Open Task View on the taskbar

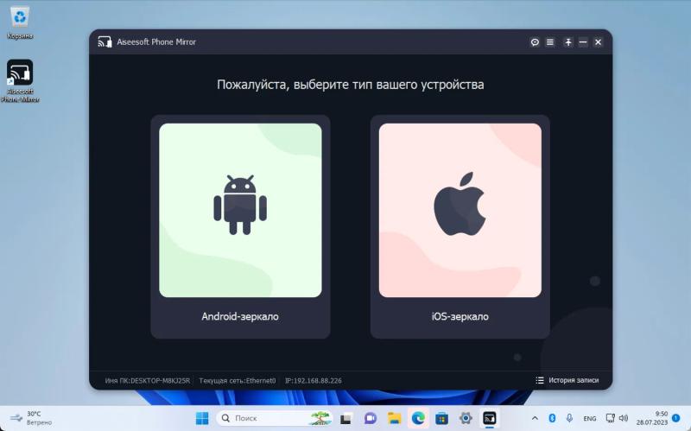(x=346, y=418)
